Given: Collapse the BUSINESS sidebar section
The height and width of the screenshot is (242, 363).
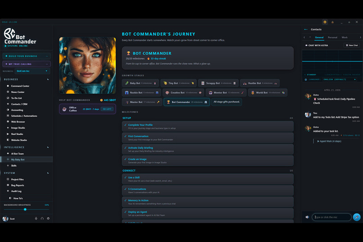Looking at the screenshot, I should tap(48, 79).
